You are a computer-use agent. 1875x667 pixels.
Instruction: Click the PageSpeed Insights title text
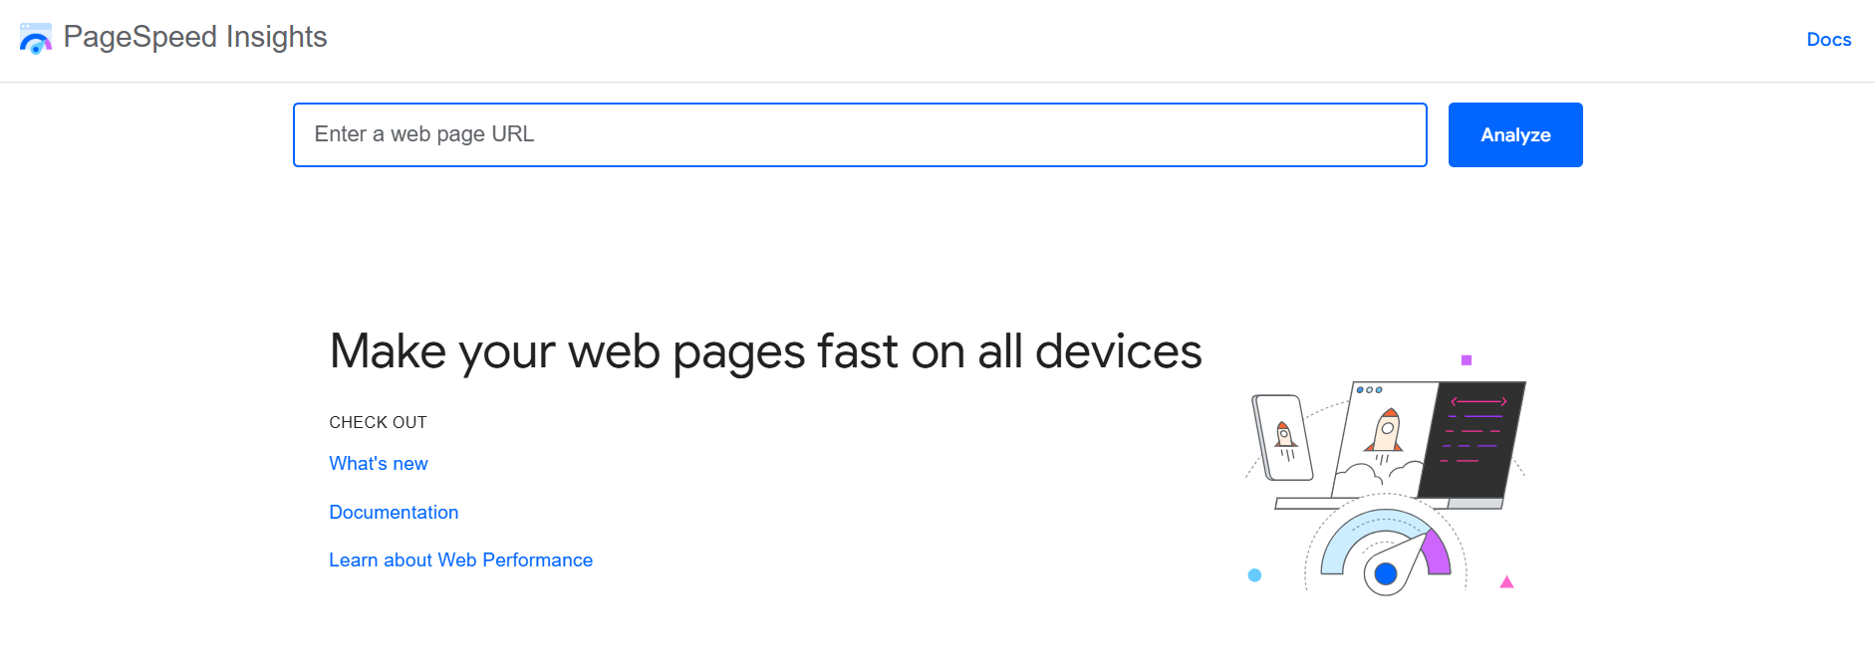[x=195, y=37]
